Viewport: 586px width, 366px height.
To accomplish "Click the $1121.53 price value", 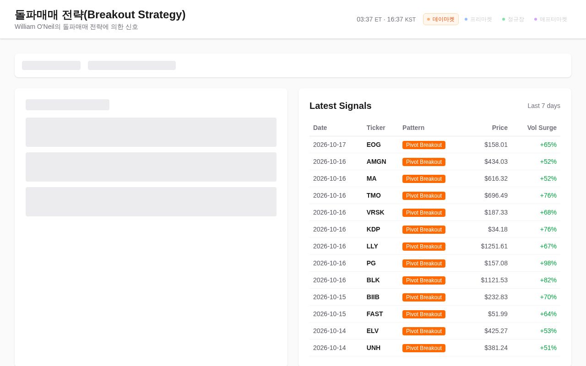I will (494, 280).
